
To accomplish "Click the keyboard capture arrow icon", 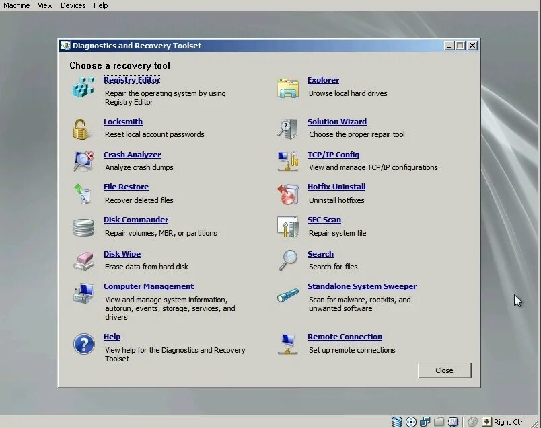I will pyautogui.click(x=486, y=421).
